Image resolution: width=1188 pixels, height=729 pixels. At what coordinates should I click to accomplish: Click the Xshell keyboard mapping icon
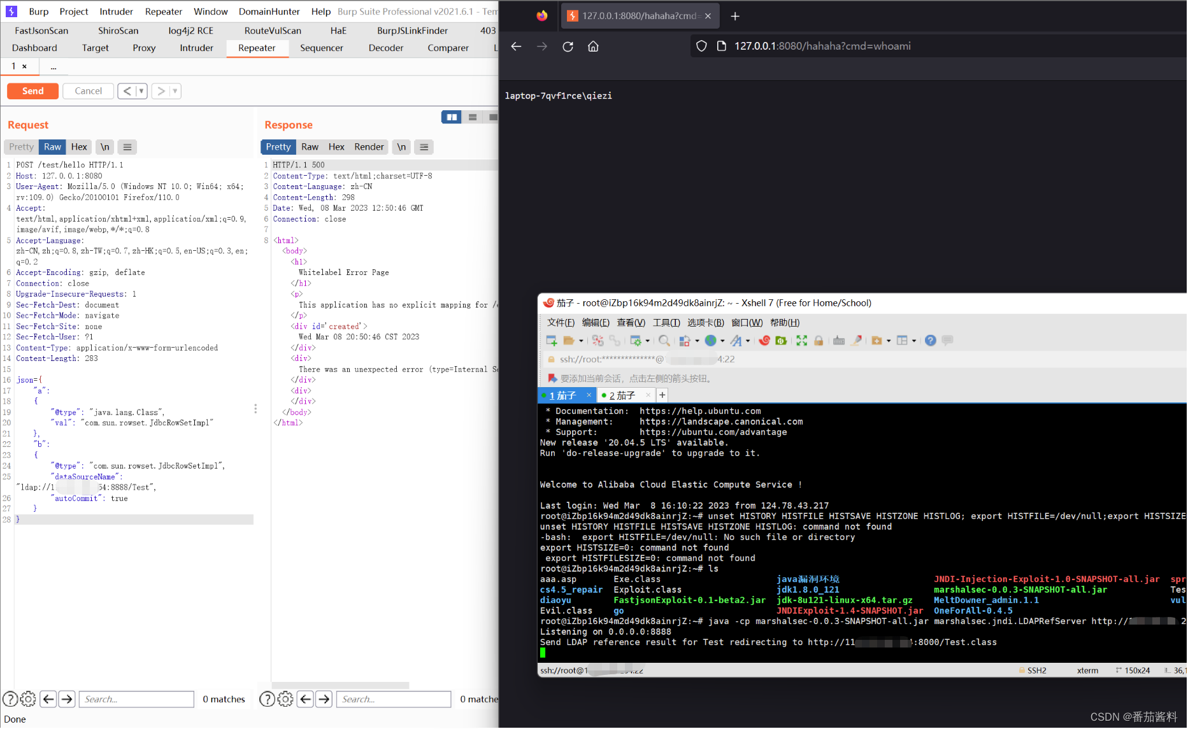pos(839,341)
